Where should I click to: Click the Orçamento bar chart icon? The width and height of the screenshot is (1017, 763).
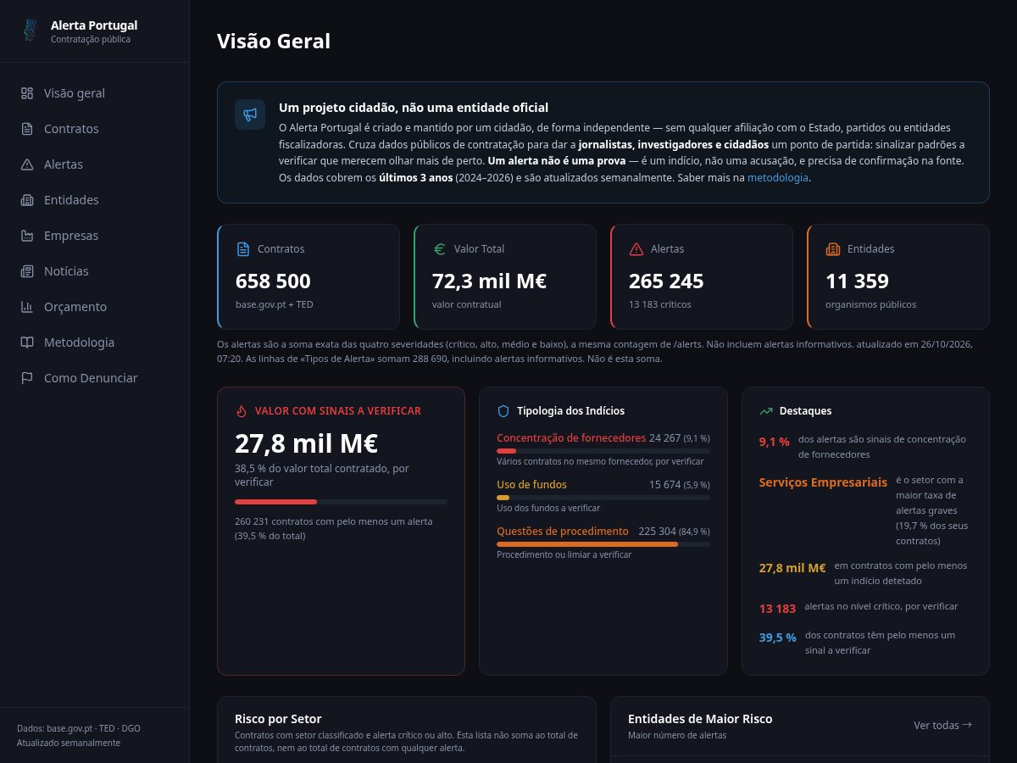(x=27, y=307)
